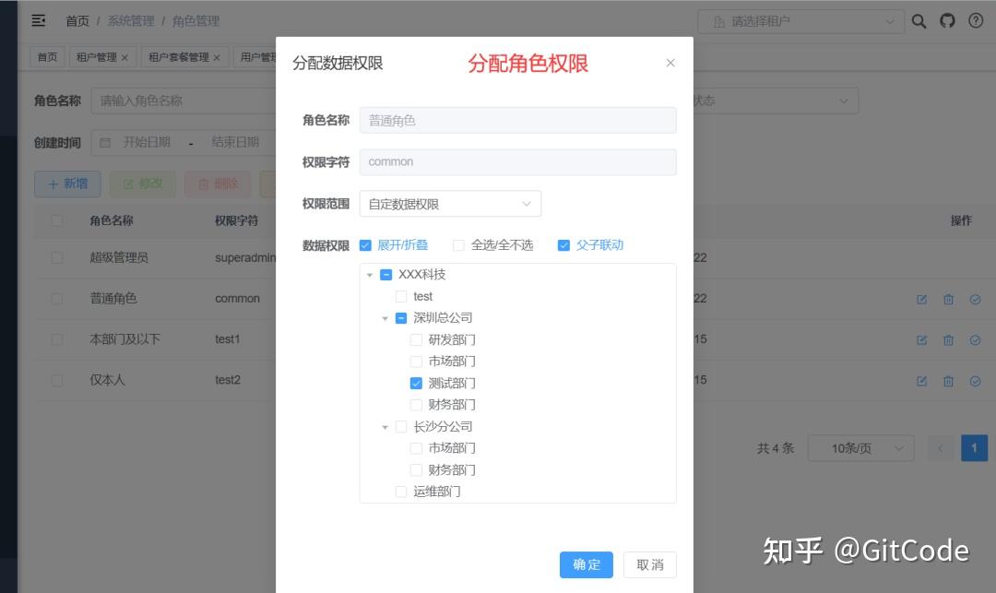Collapse the sidebar via hamburger icon

[x=38, y=20]
